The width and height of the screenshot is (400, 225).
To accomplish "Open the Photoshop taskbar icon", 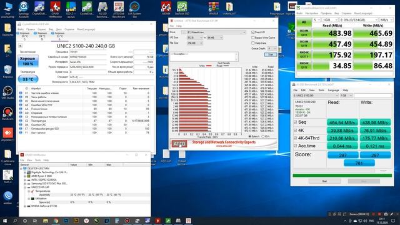I will click(66, 221).
